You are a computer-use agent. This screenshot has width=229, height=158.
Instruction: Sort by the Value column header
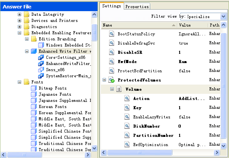tap(192, 25)
